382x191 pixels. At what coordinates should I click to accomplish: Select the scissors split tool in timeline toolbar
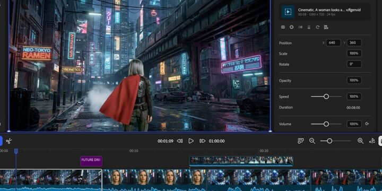point(9,141)
